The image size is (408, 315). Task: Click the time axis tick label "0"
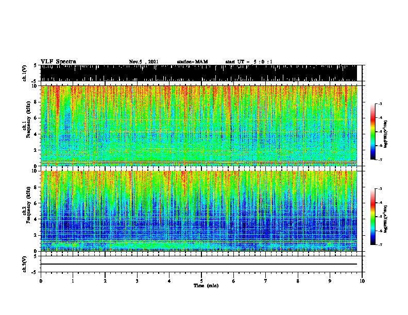(41, 281)
